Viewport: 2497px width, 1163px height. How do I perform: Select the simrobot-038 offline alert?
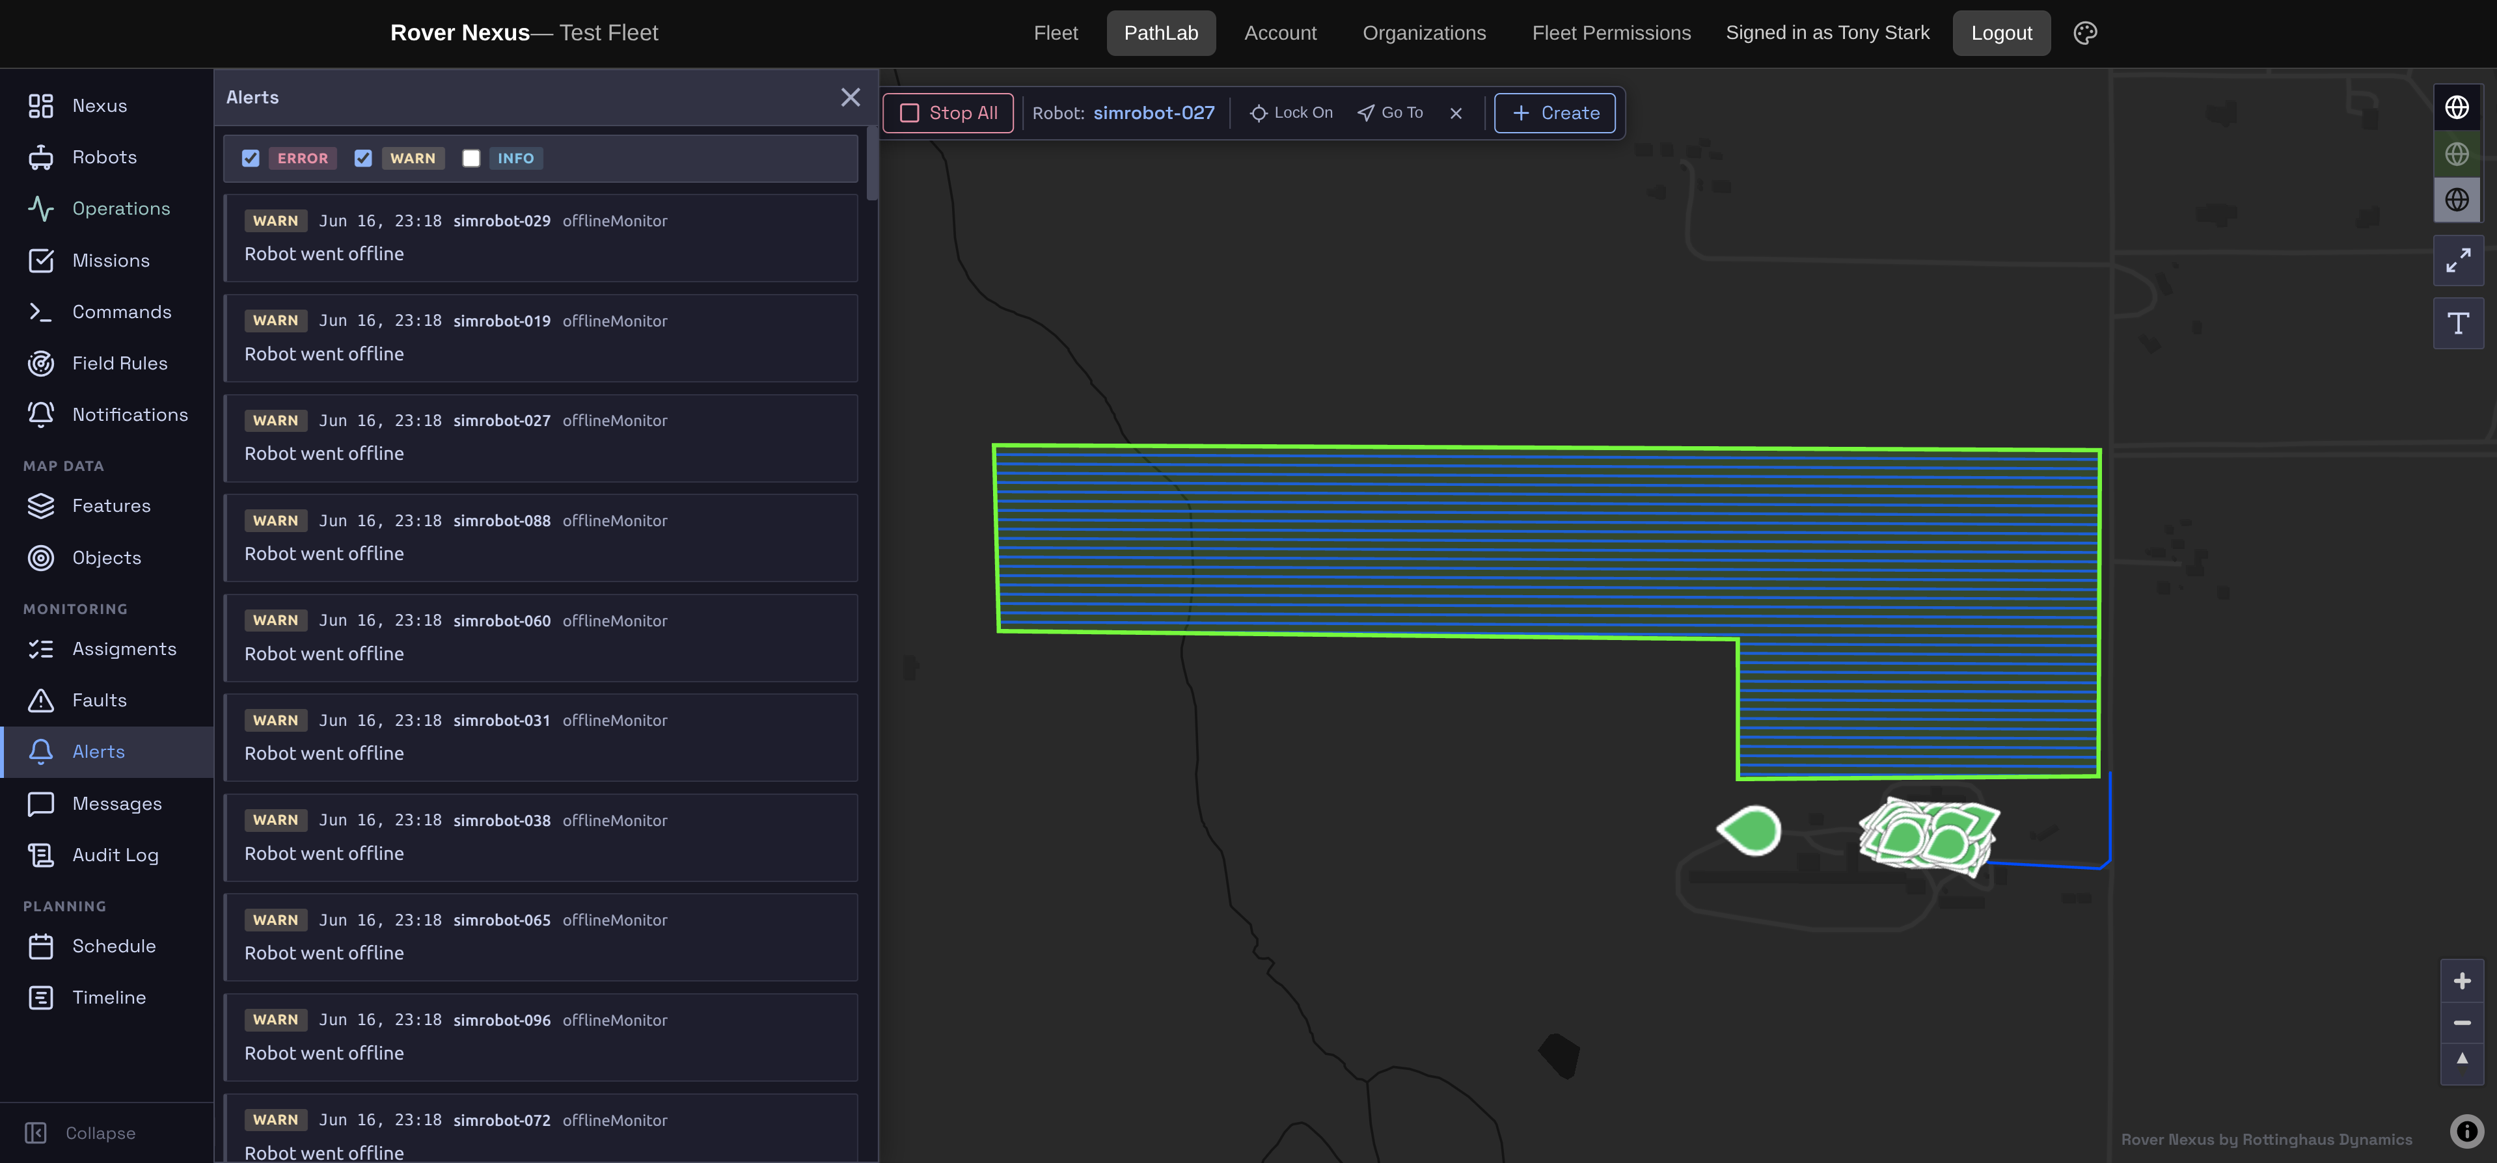pyautogui.click(x=541, y=837)
